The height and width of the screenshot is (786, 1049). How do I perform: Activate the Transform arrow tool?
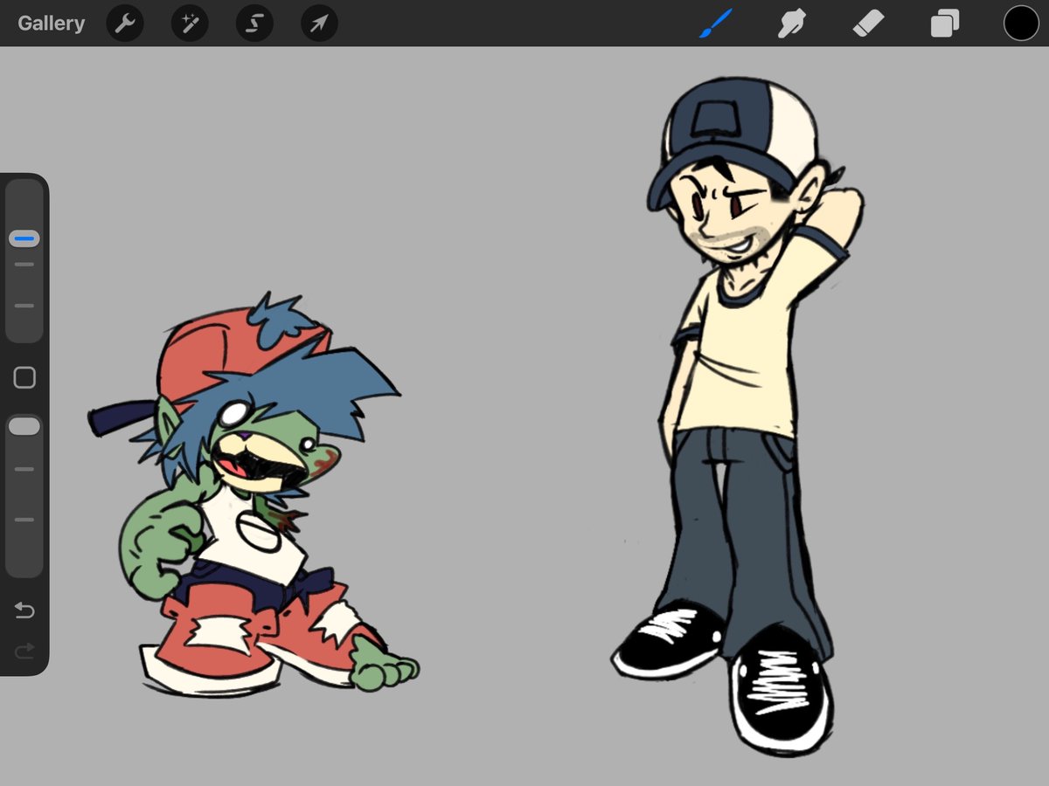click(317, 24)
